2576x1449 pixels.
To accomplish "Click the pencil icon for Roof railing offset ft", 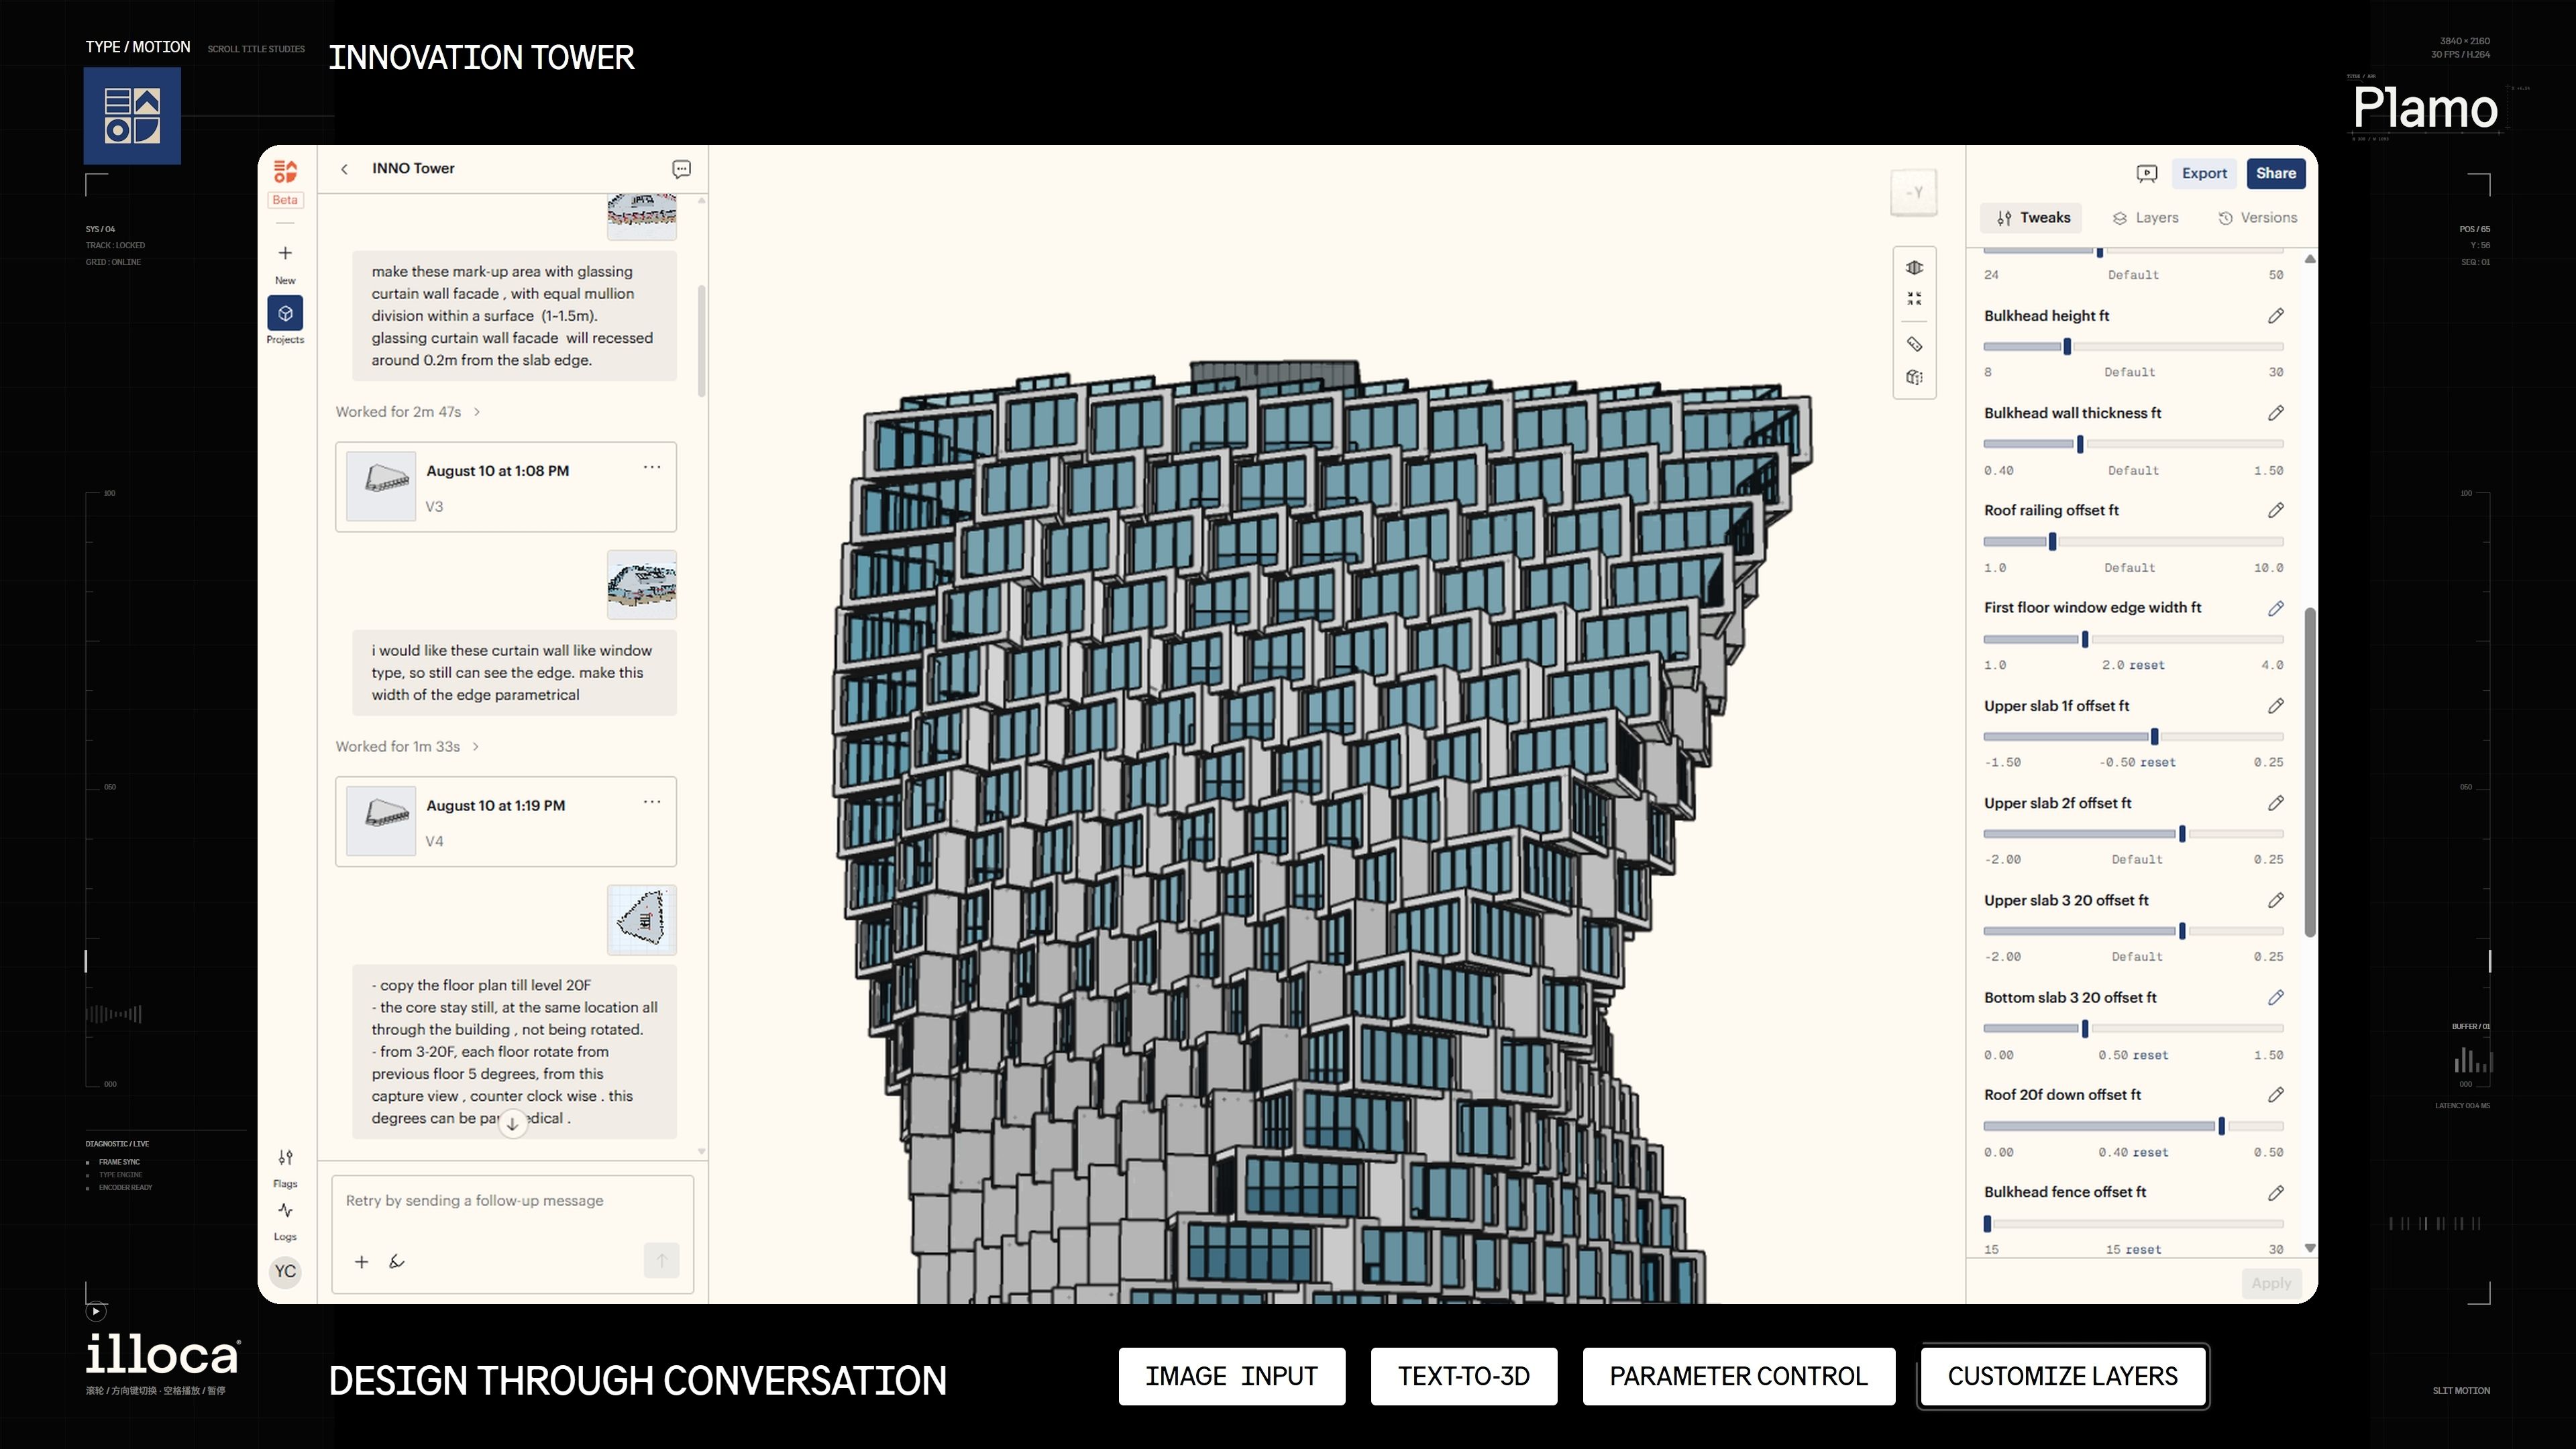I will (2275, 510).
